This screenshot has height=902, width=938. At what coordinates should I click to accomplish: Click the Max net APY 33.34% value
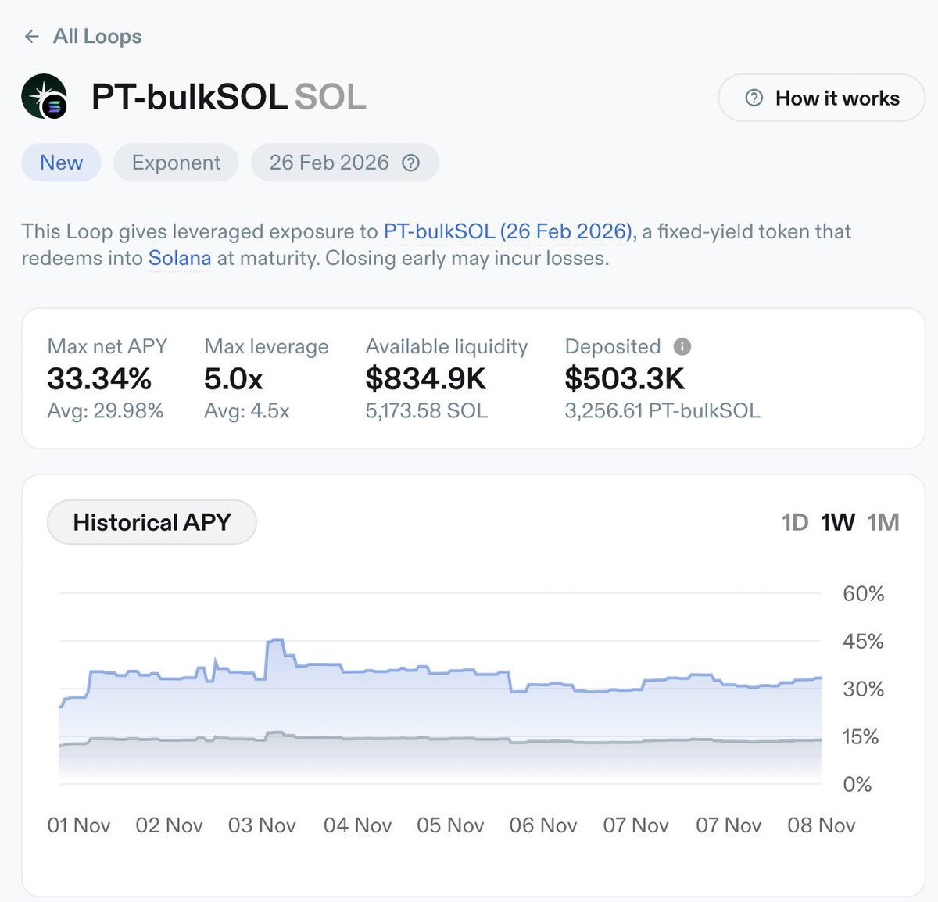coord(99,379)
